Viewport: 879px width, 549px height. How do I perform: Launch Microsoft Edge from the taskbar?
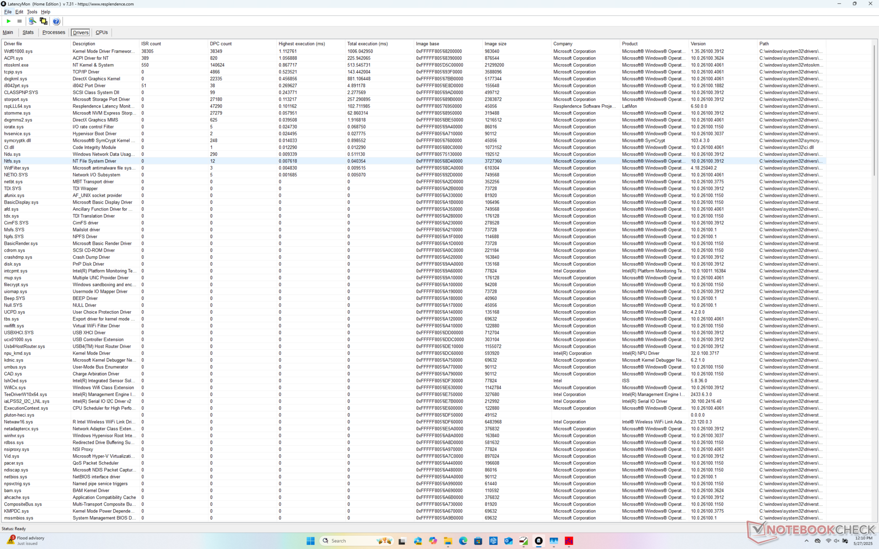tap(463, 541)
